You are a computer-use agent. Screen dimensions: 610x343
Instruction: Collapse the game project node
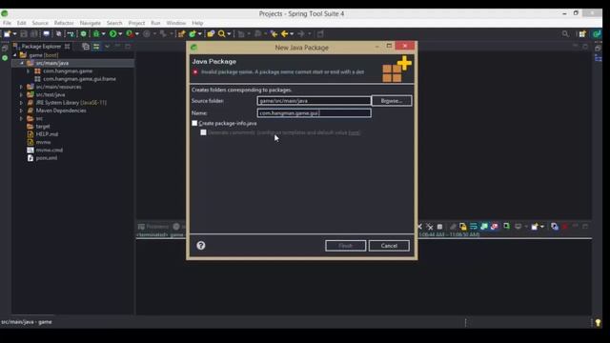click(x=15, y=55)
